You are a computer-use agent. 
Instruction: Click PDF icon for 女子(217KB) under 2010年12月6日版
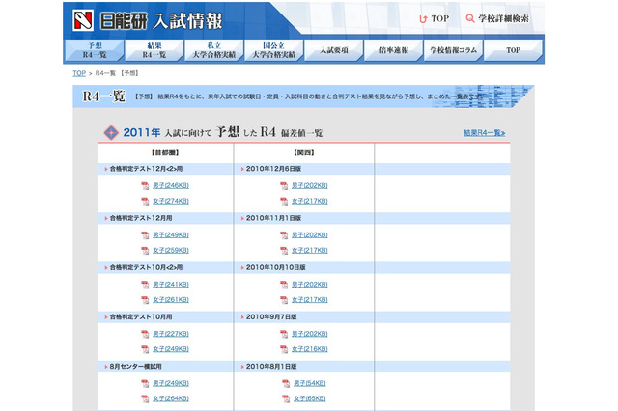click(284, 202)
